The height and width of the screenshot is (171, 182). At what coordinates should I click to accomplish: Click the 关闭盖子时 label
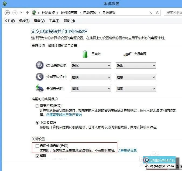pos(55,89)
